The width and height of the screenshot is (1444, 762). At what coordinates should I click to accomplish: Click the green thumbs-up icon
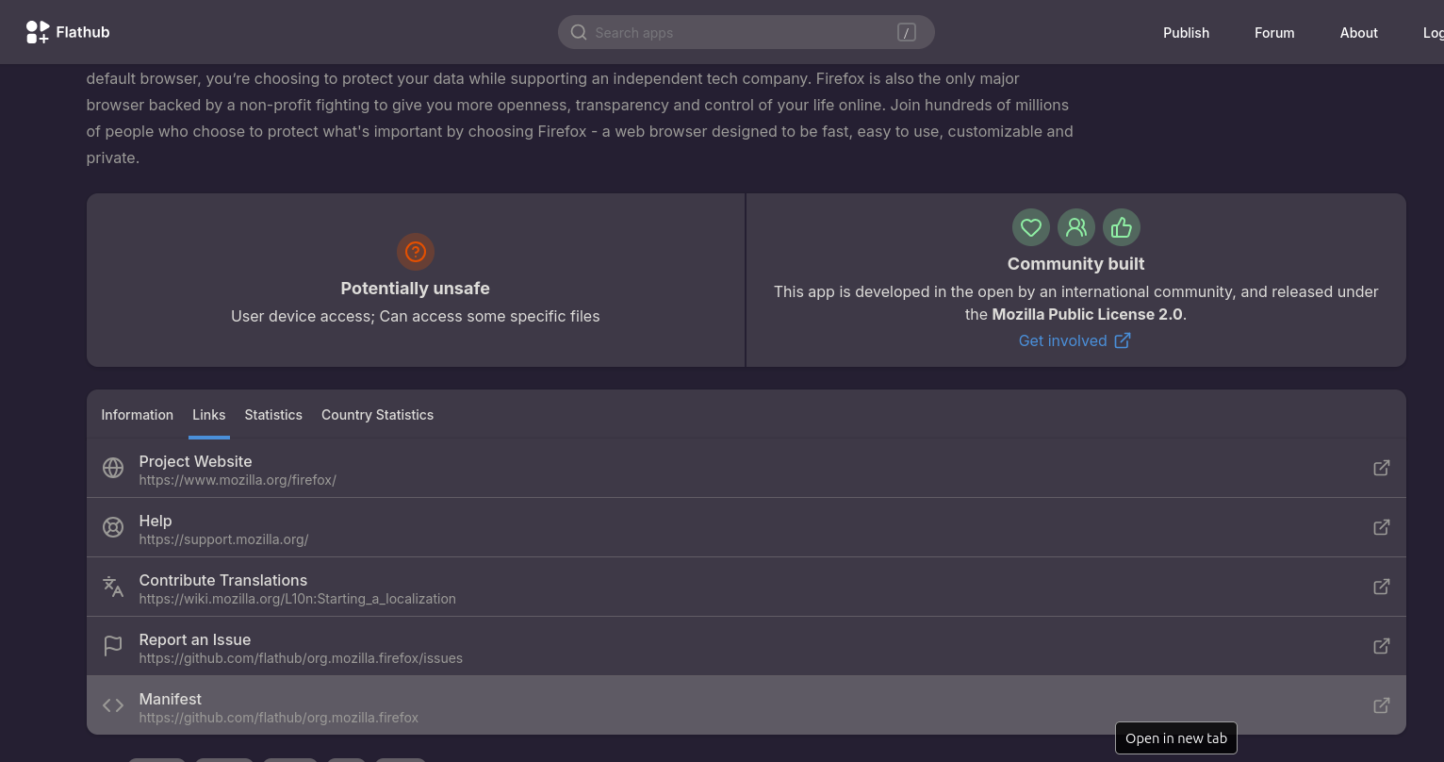tap(1121, 227)
